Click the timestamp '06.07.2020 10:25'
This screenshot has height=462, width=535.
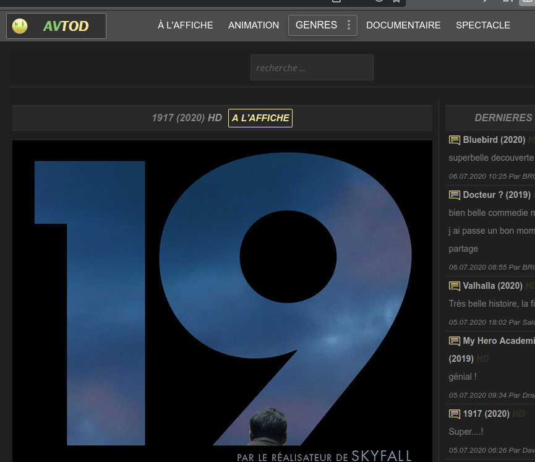(477, 176)
